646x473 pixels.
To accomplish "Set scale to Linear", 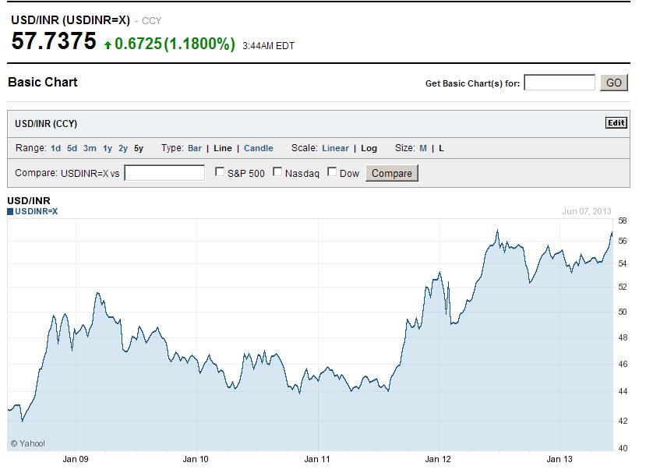I will [x=335, y=148].
